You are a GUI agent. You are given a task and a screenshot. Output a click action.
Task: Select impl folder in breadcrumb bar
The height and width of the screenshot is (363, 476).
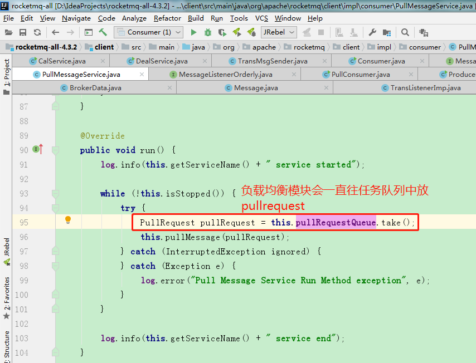pyautogui.click(x=379, y=47)
